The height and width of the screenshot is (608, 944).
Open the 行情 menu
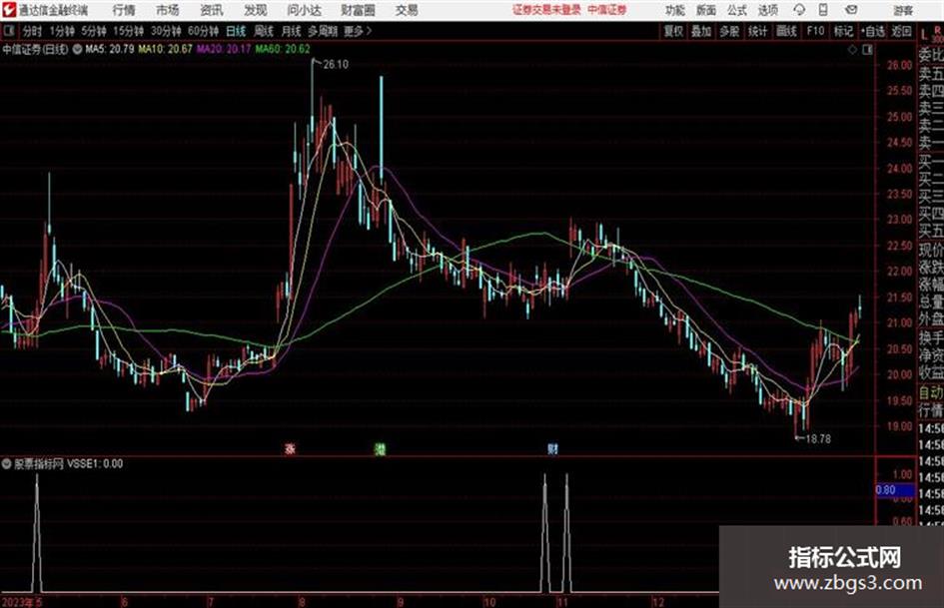124,10
